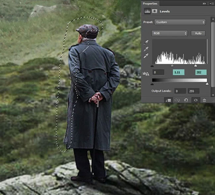Select the black point eyedropper
Image resolution: width=215 pixels, height=195 pixels.
click(146, 42)
